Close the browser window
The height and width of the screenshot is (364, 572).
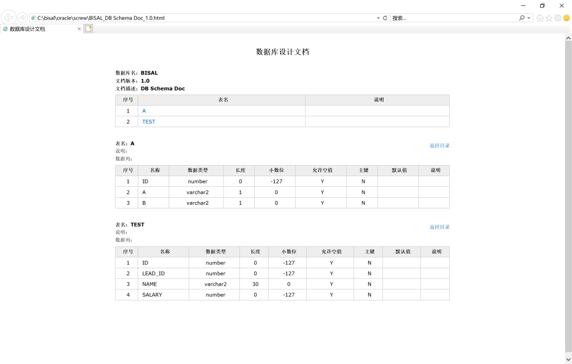coord(562,5)
